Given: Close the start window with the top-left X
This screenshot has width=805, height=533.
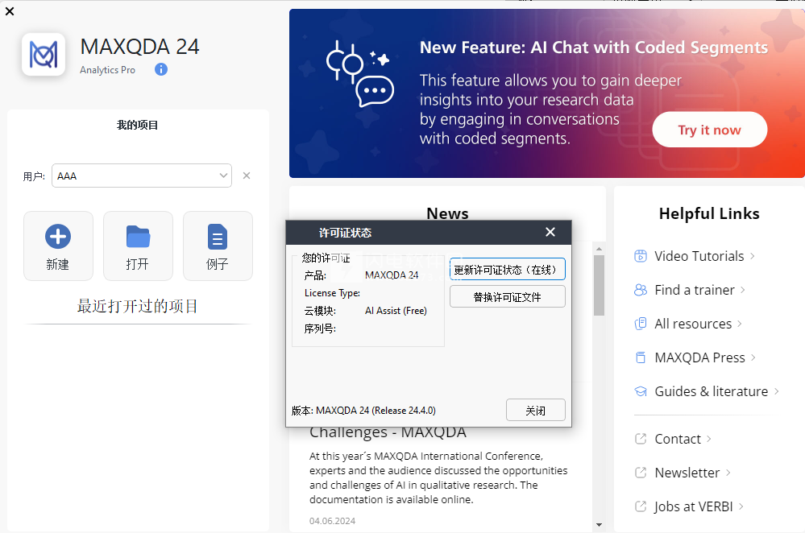Looking at the screenshot, I should click(10, 10).
